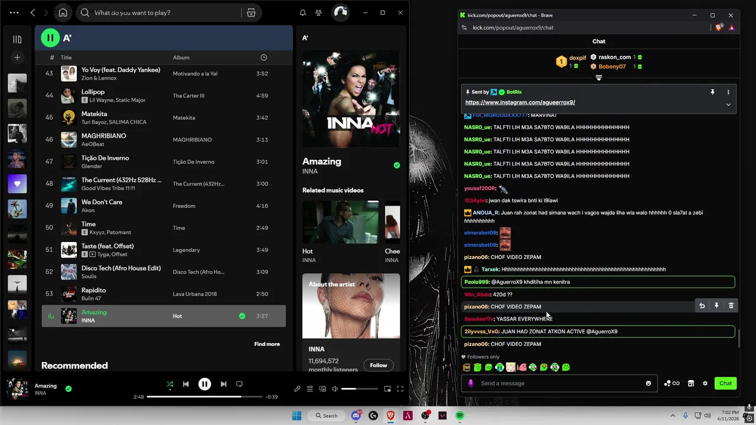Image resolution: width=756 pixels, height=425 pixels.
Task: Open Discord from taskbar
Action: 356,416
